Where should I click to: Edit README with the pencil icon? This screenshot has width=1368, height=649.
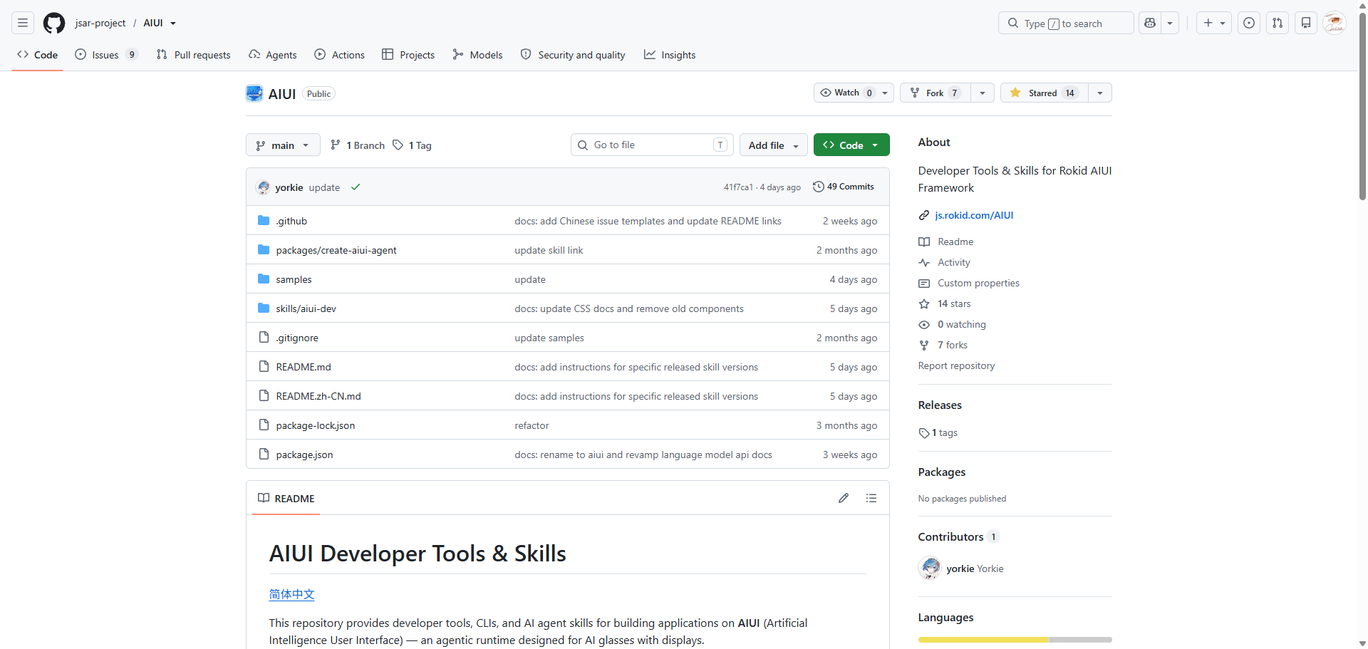pos(844,498)
